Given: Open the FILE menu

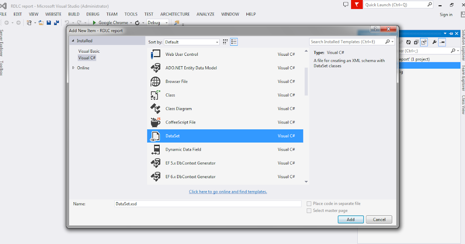Looking at the screenshot, I should click(x=3, y=14).
